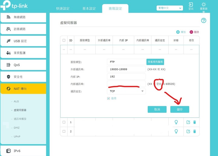Click the 刪除 delete minus icon
The image size is (218, 156).
click(191, 32)
